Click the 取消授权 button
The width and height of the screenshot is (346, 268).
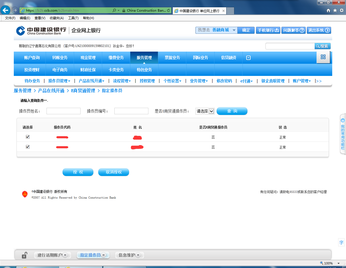click(114, 172)
